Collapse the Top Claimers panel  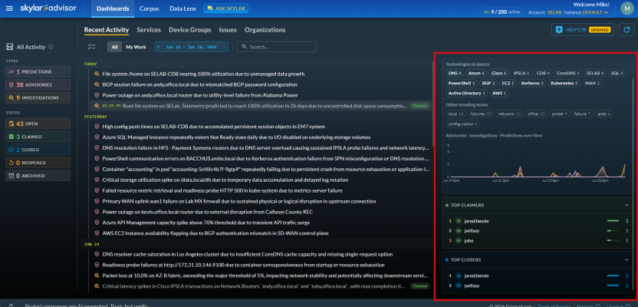tap(626, 205)
